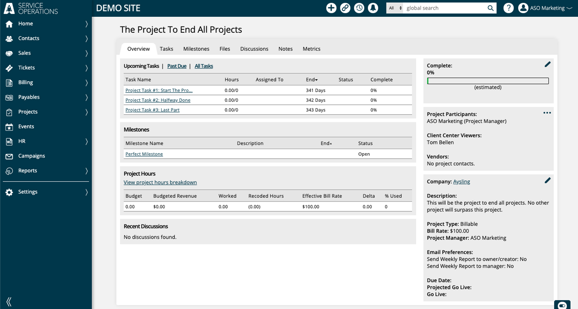
Task: Open the 'All' search scope dropdown
Action: pyautogui.click(x=395, y=8)
